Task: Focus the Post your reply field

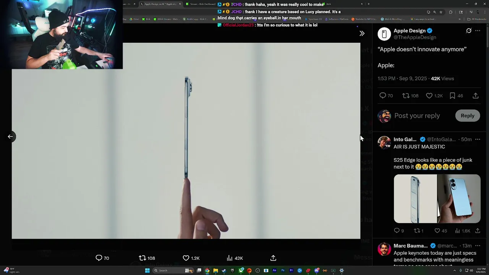Action: click(x=417, y=116)
